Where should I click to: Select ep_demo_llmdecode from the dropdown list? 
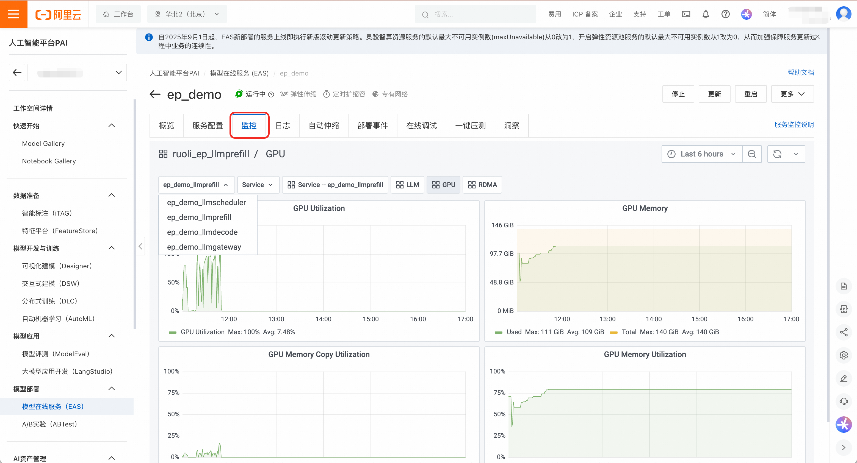pyautogui.click(x=202, y=232)
